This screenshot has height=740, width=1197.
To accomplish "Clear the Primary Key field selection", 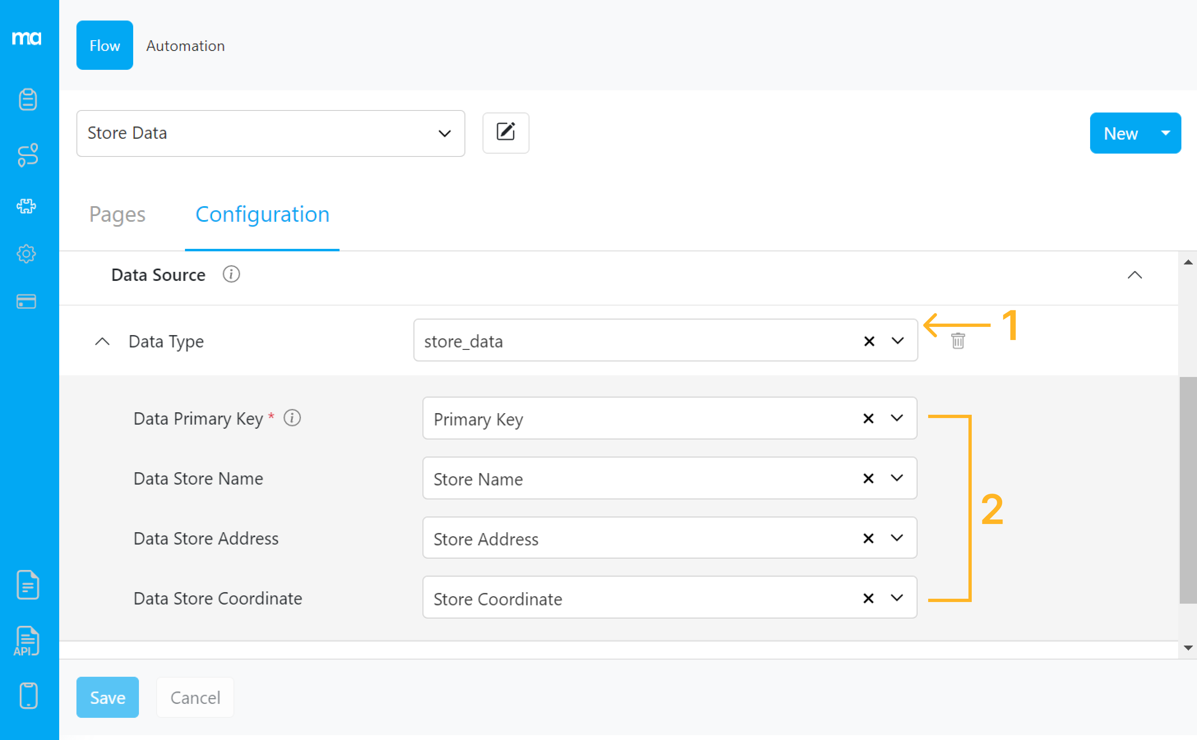I will (868, 418).
